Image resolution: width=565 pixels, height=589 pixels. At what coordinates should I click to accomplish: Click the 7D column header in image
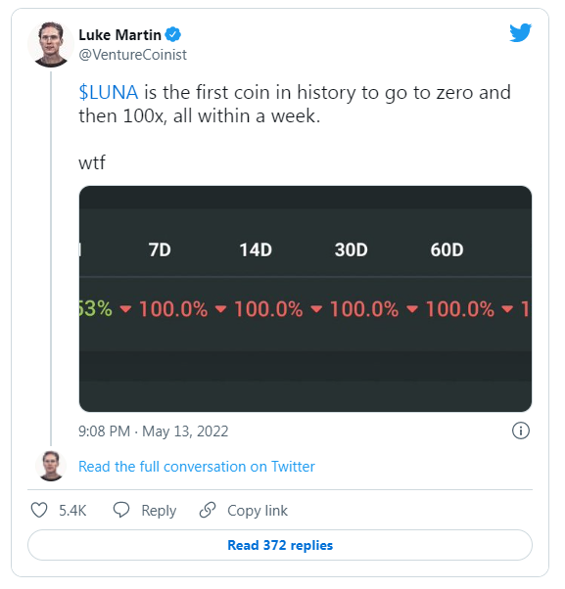pos(160,249)
